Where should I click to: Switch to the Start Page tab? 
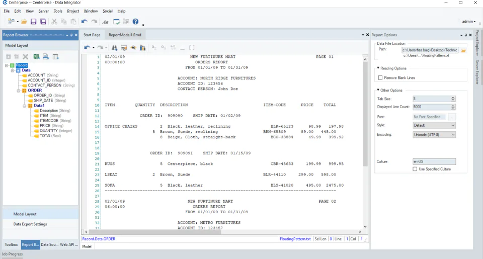[92, 35]
